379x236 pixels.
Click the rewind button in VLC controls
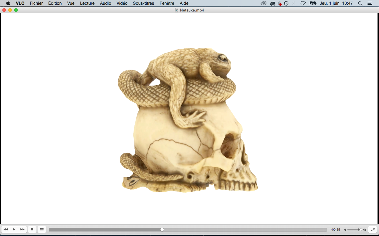tap(6, 230)
